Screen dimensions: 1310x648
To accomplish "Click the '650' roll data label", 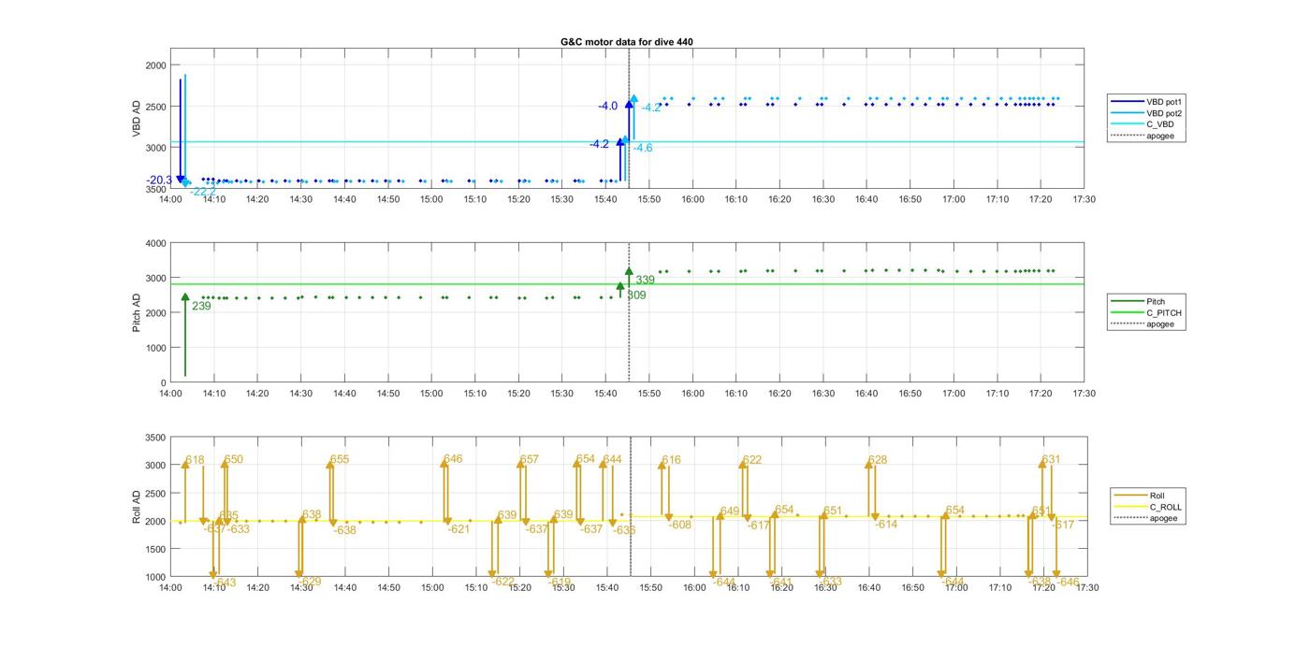I will pos(234,459).
